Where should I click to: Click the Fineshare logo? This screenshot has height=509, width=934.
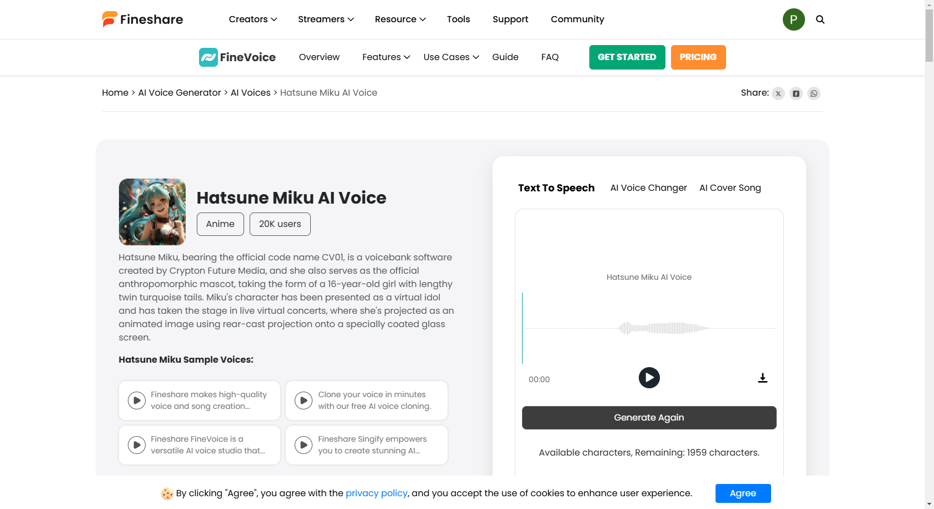142,19
